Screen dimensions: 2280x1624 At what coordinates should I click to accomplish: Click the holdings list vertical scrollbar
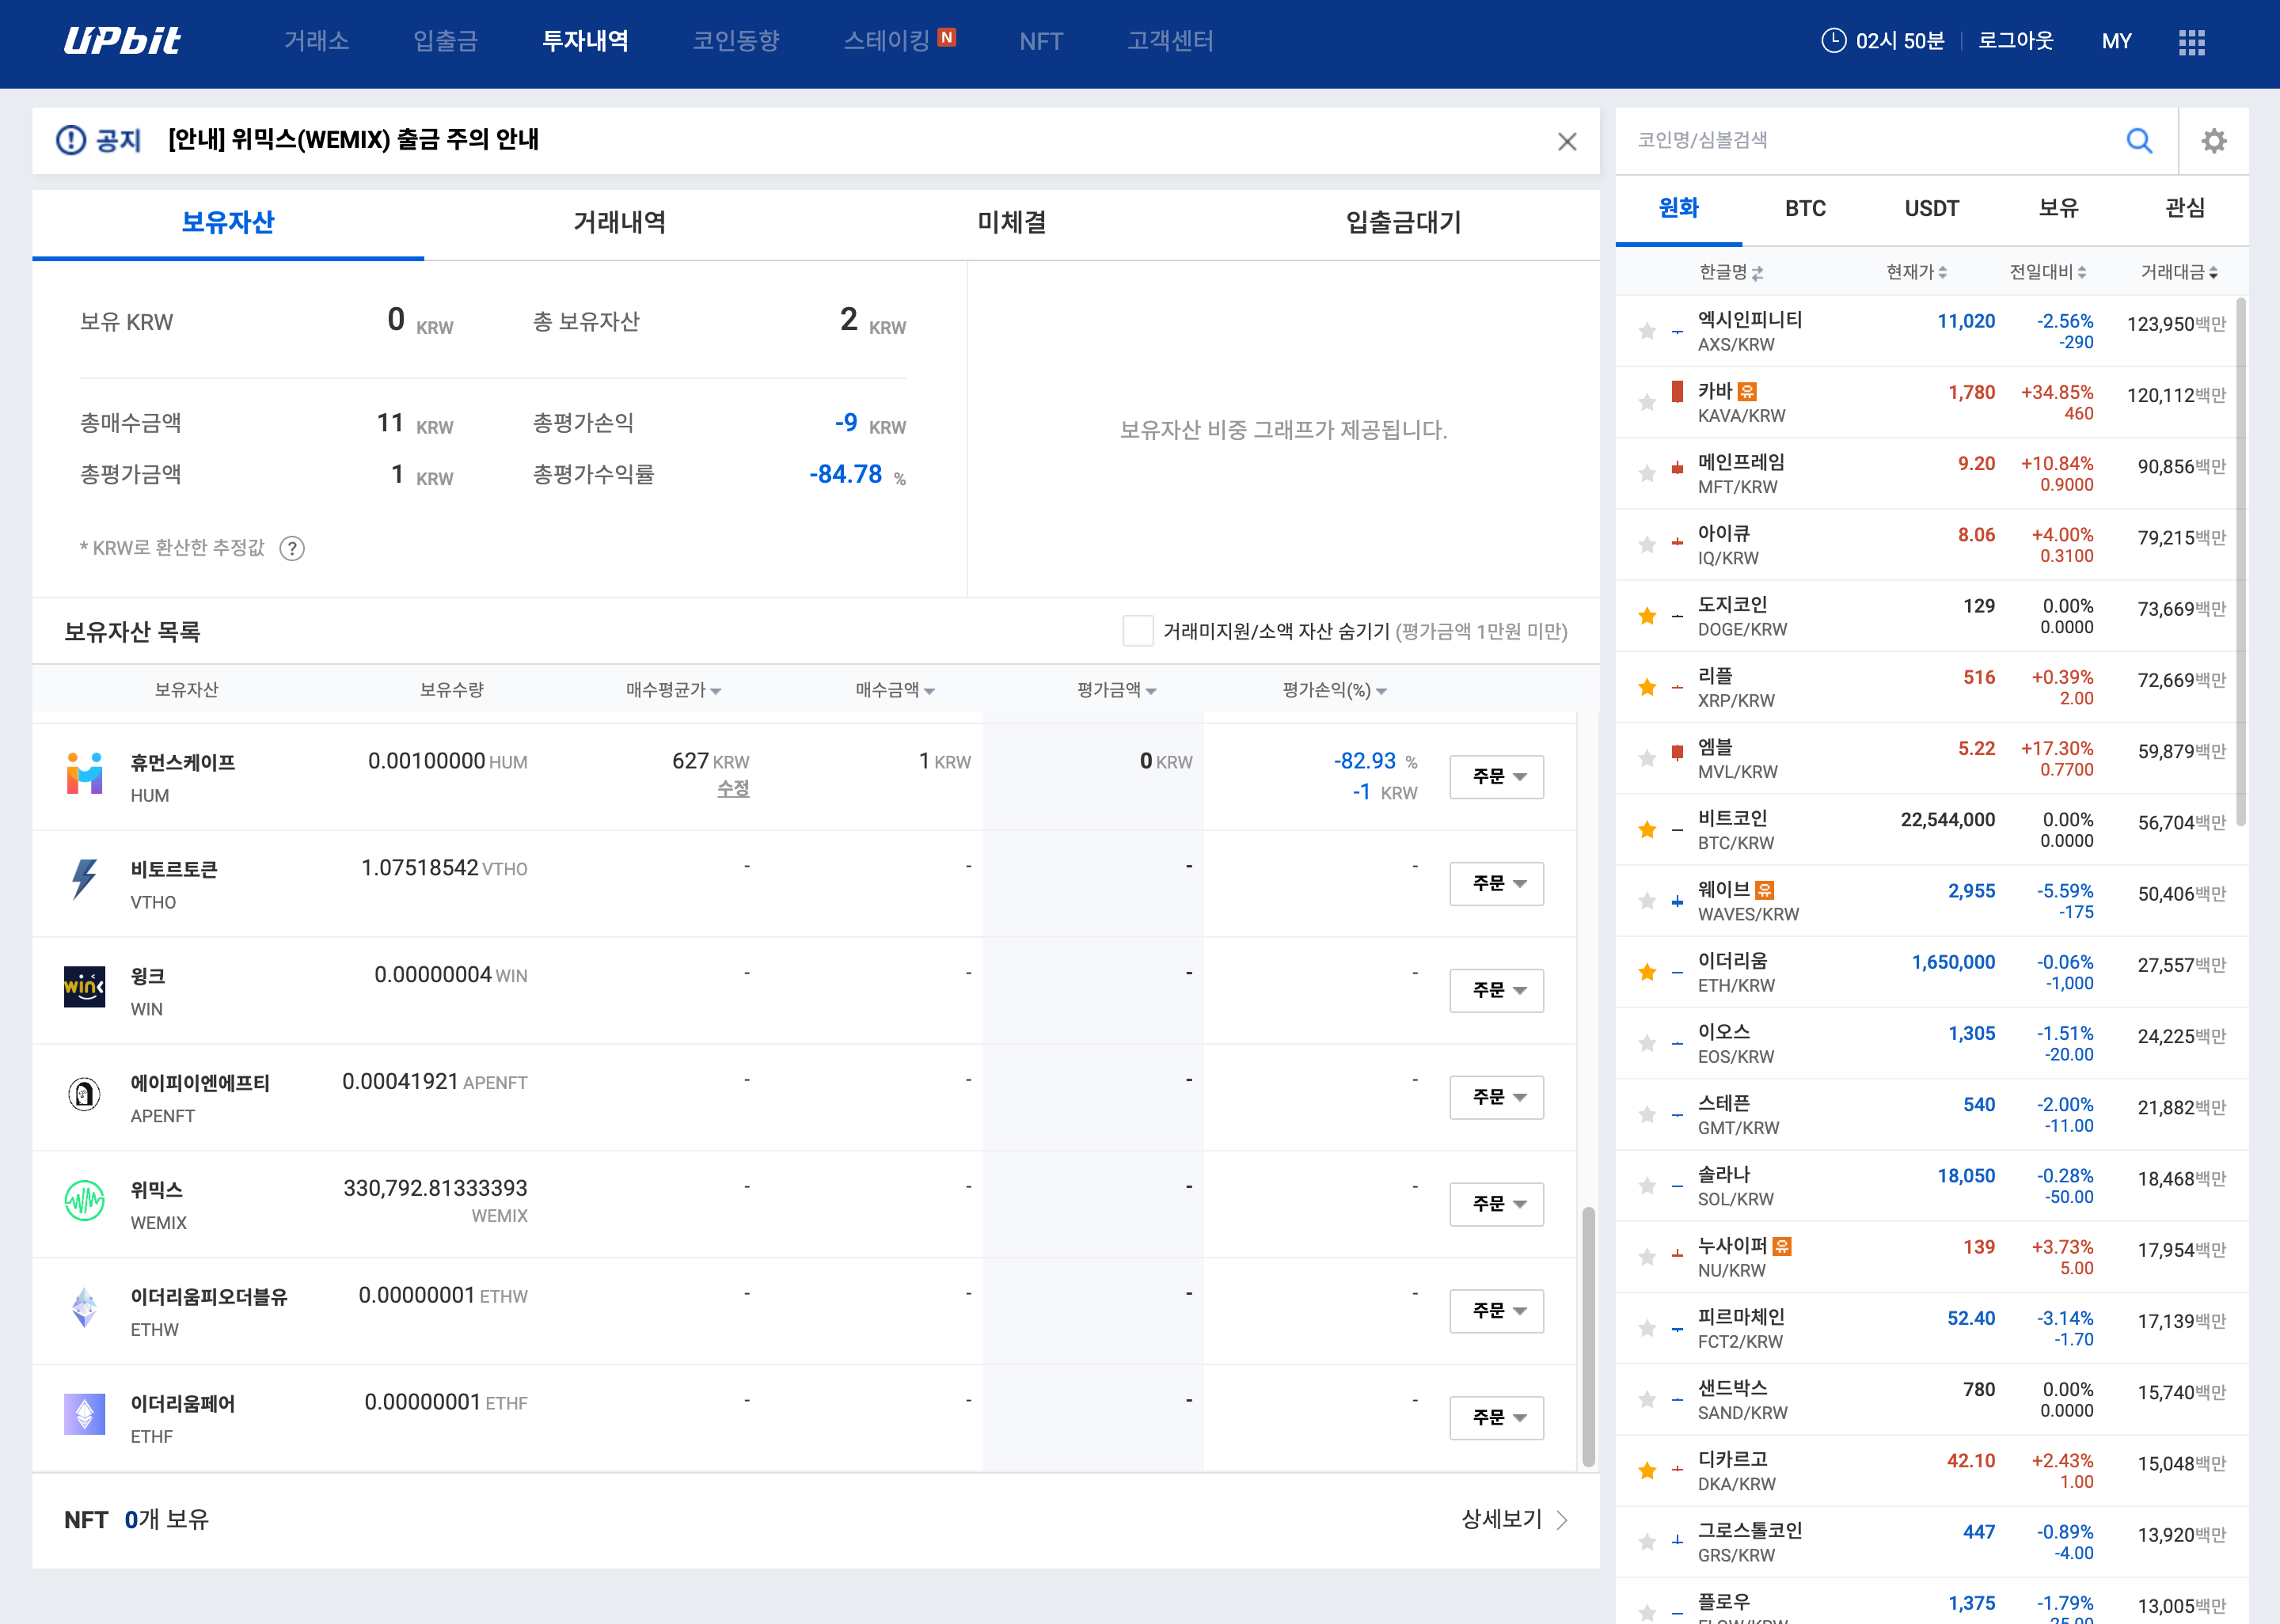[1587, 1335]
